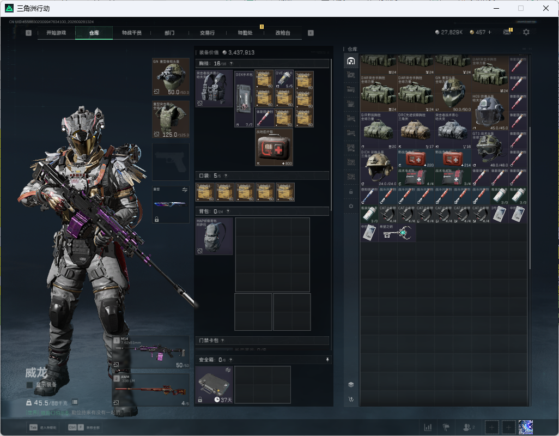
Task: Select the DICH training helmet in warehouse
Action: (378, 167)
